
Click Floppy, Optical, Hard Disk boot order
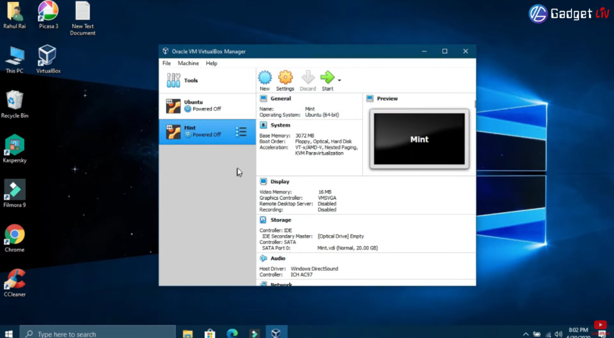pyautogui.click(x=323, y=141)
